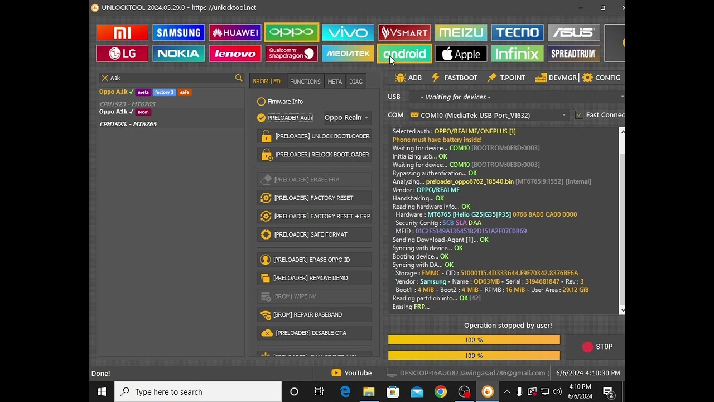714x402 pixels.
Task: Open the ADB tool
Action: [408, 78]
